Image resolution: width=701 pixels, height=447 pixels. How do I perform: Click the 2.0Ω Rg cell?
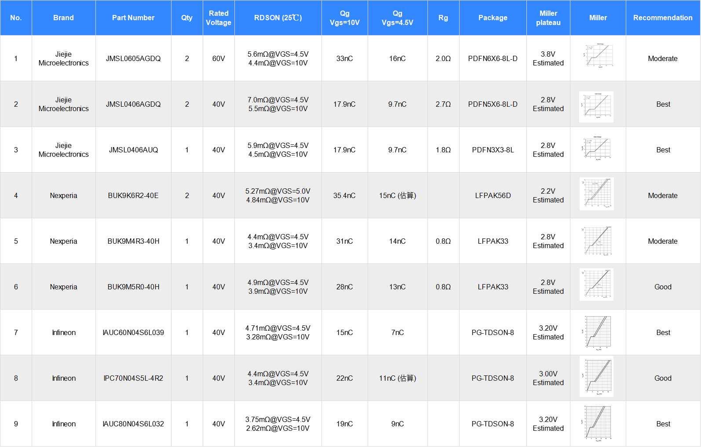(x=443, y=58)
